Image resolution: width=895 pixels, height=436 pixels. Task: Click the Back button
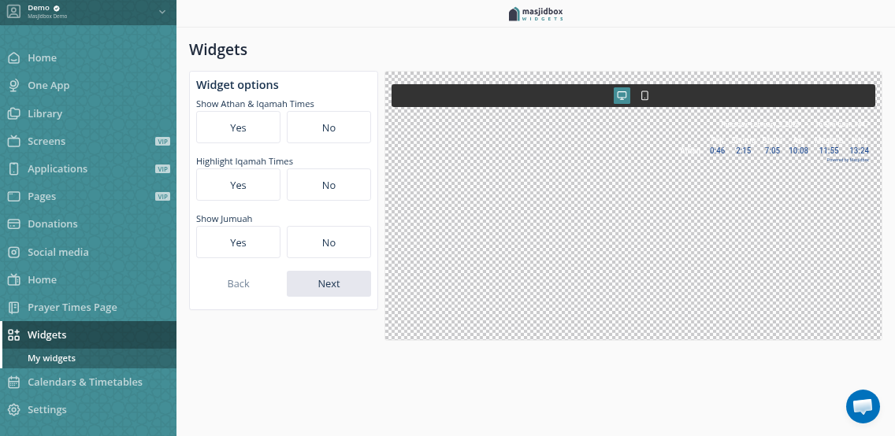pos(238,283)
